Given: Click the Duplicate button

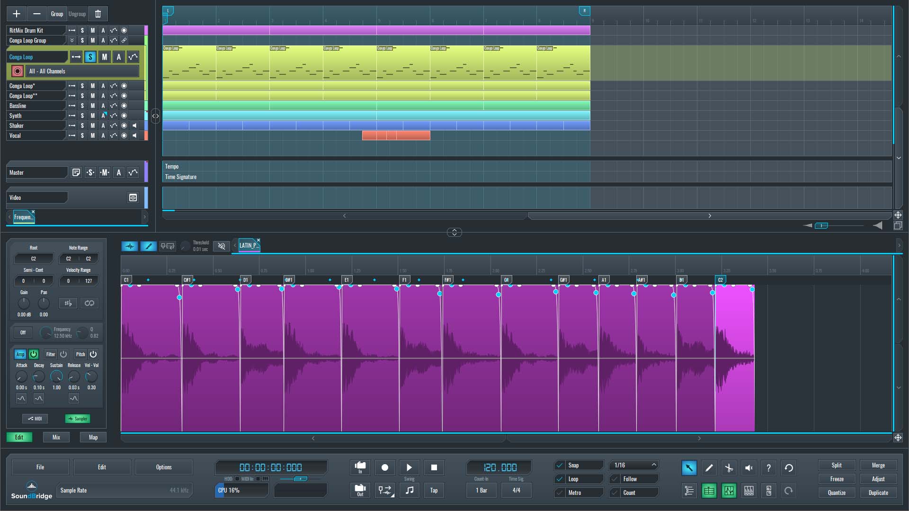Looking at the screenshot, I should (878, 493).
